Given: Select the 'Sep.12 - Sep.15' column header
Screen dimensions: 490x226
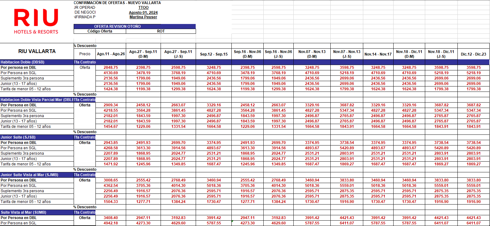Looking at the screenshot, I should (214, 54).
